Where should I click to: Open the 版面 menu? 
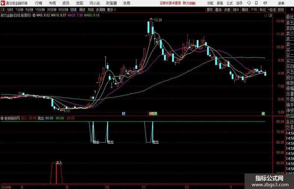(x=220, y=3)
